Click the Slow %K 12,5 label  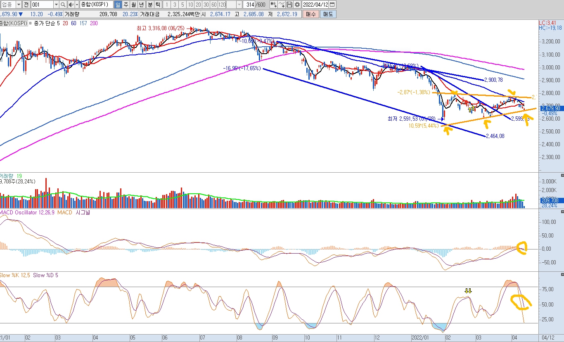click(x=15, y=275)
